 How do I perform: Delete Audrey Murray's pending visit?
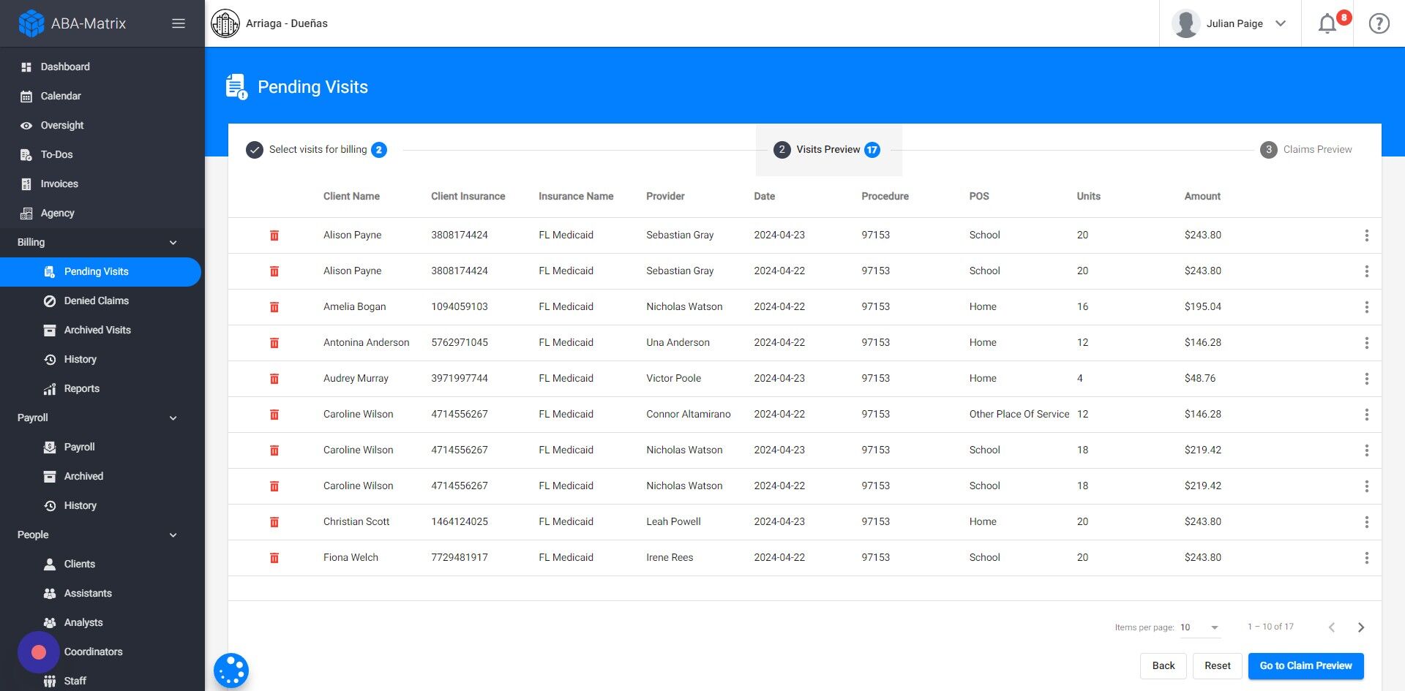click(x=274, y=378)
